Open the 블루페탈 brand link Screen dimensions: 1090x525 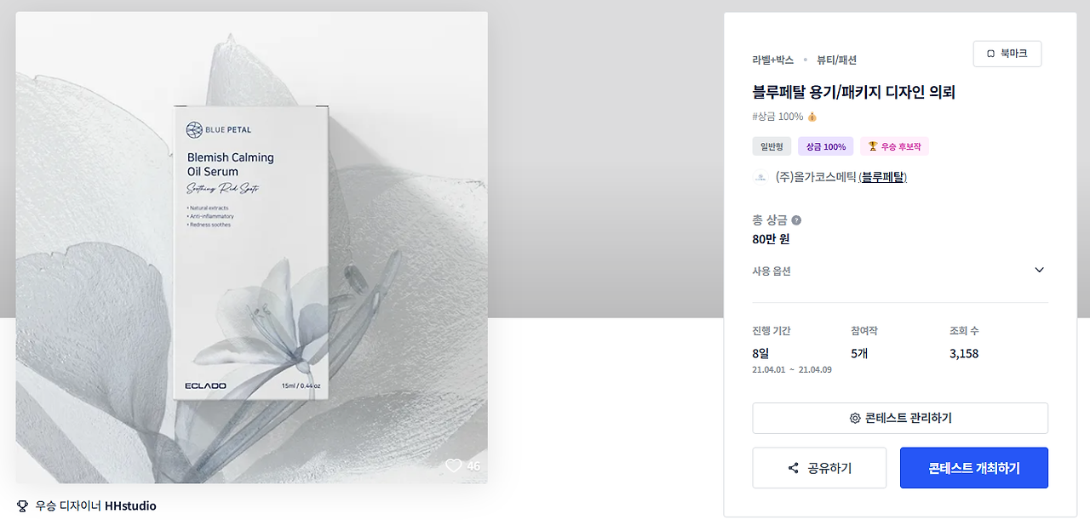point(883,177)
